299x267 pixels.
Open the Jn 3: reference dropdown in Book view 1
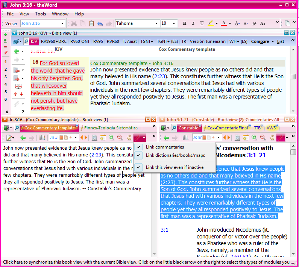tap(76, 138)
